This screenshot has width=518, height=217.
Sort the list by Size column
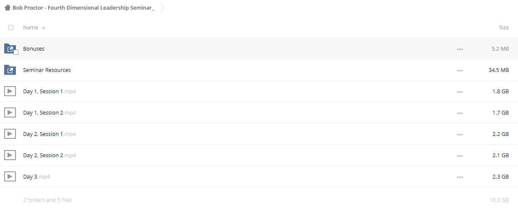pos(504,28)
